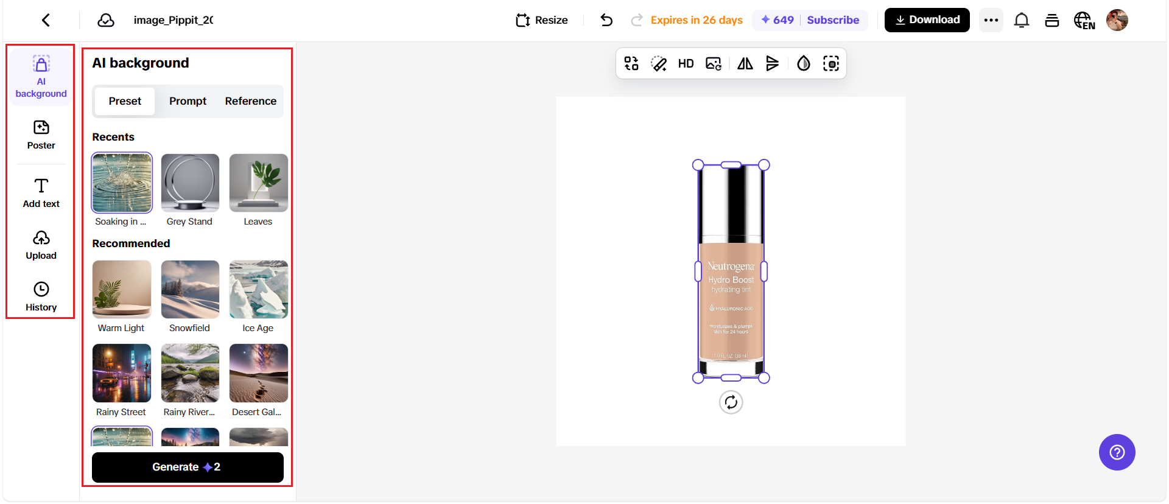Open the opacity droplet tool
Viewport: 1169px width, 504px height.
[804, 63]
